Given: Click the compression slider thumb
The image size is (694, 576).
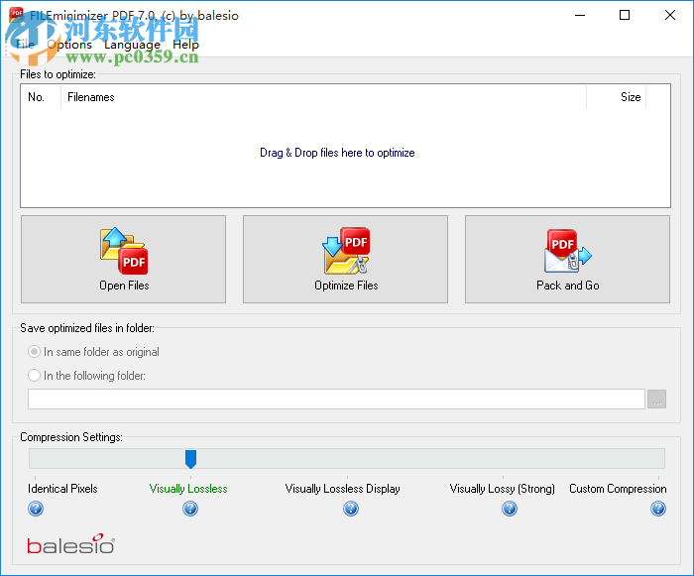Looking at the screenshot, I should (x=190, y=459).
